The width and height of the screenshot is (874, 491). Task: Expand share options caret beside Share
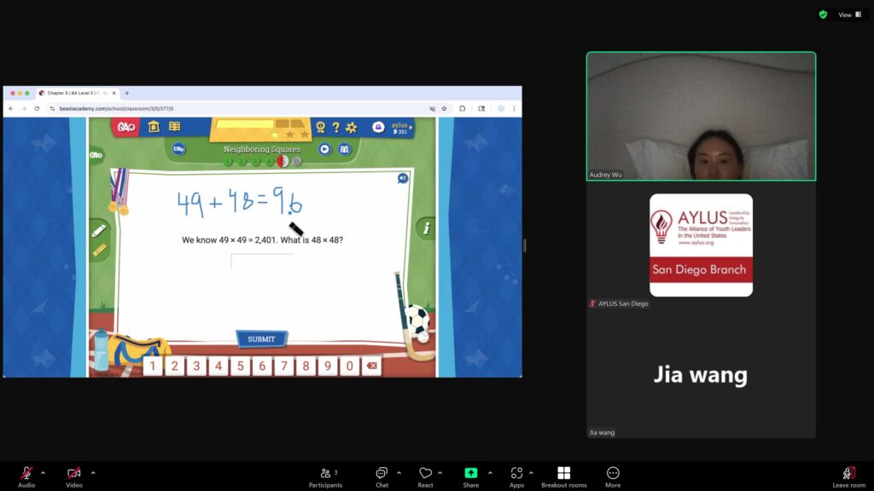click(x=490, y=473)
